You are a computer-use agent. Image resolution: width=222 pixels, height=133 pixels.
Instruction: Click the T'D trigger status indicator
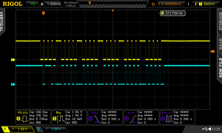tap(33, 4)
